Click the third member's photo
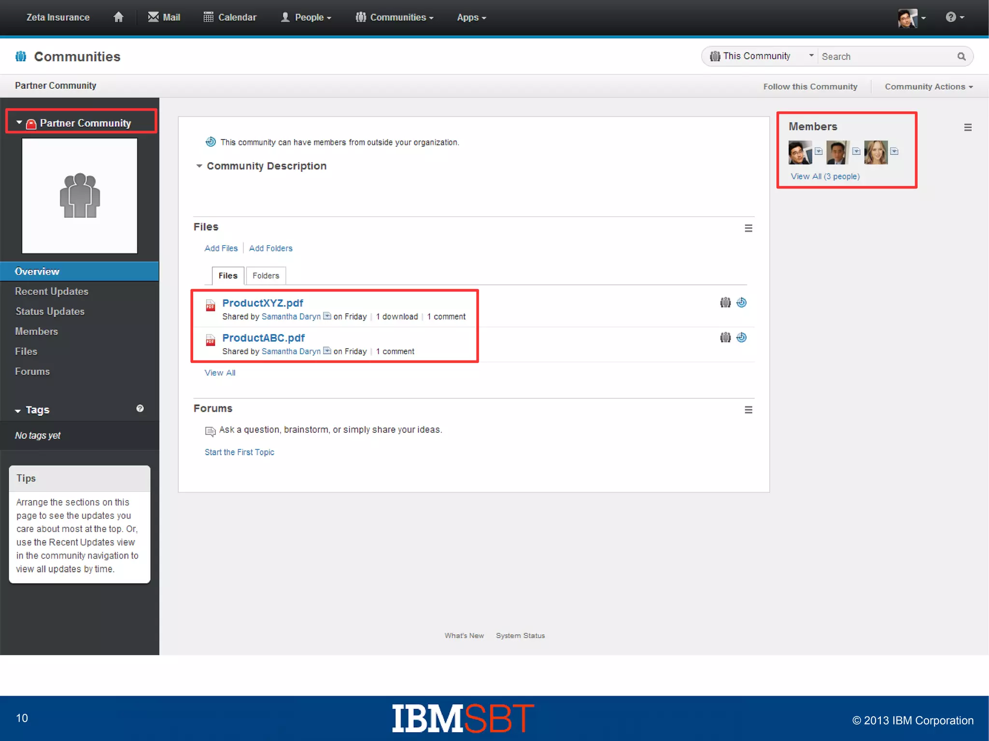989x741 pixels. (x=876, y=153)
